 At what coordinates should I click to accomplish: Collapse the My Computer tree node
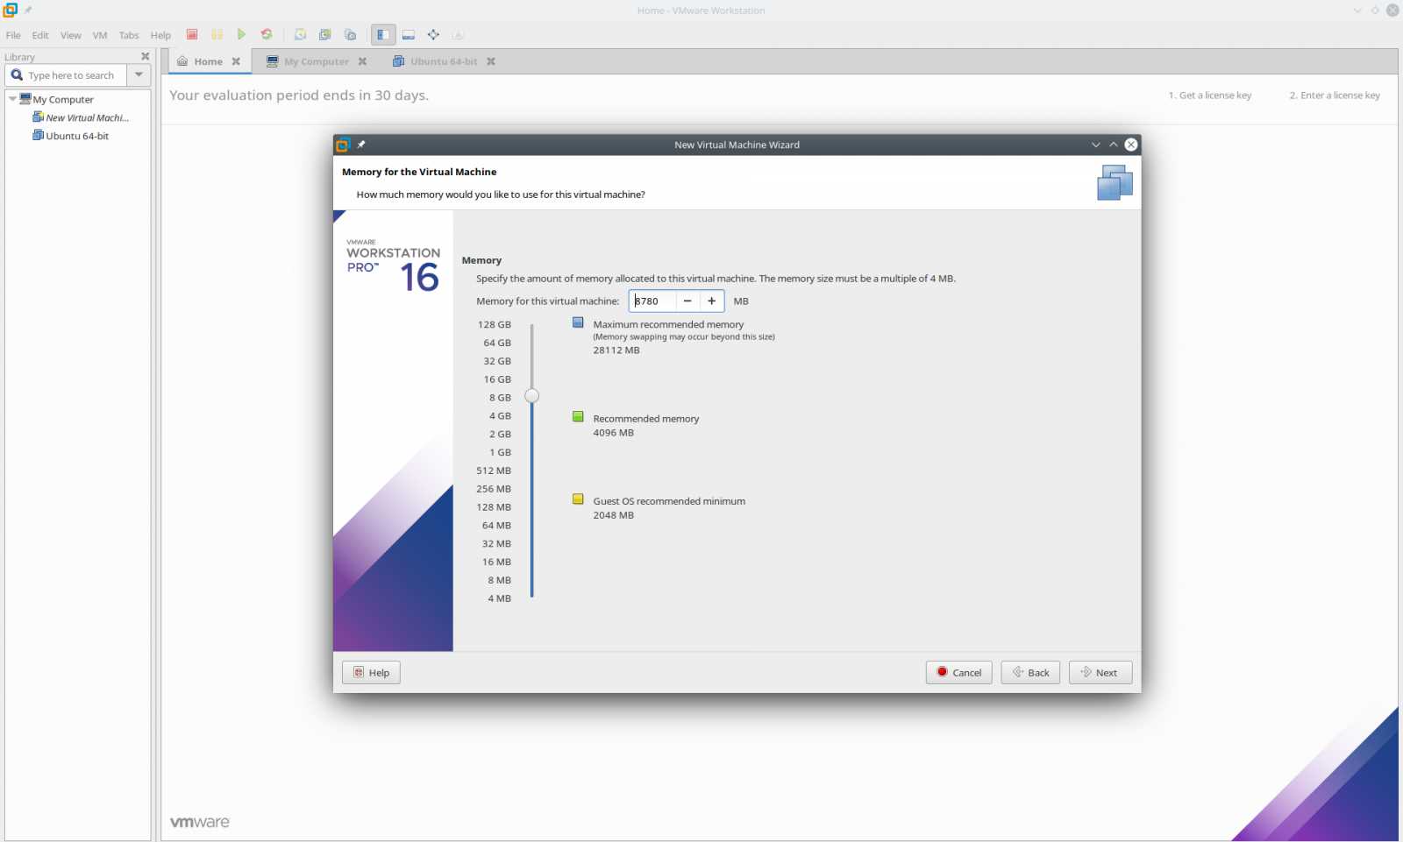tap(12, 99)
